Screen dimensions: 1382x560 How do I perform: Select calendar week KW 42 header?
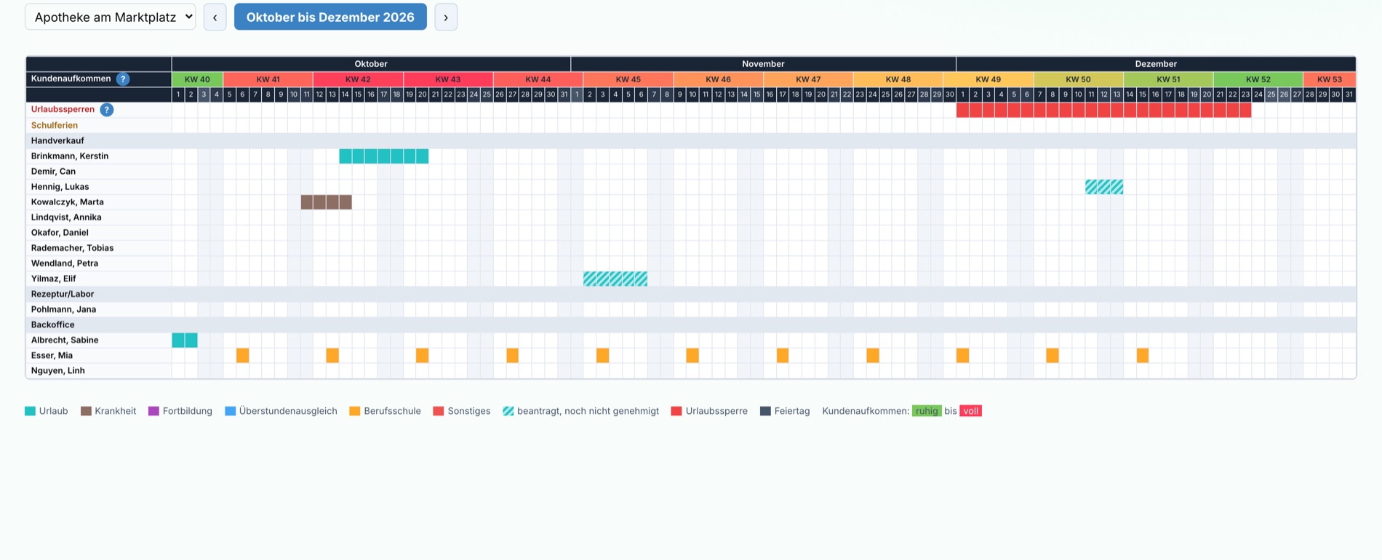pyautogui.click(x=358, y=79)
